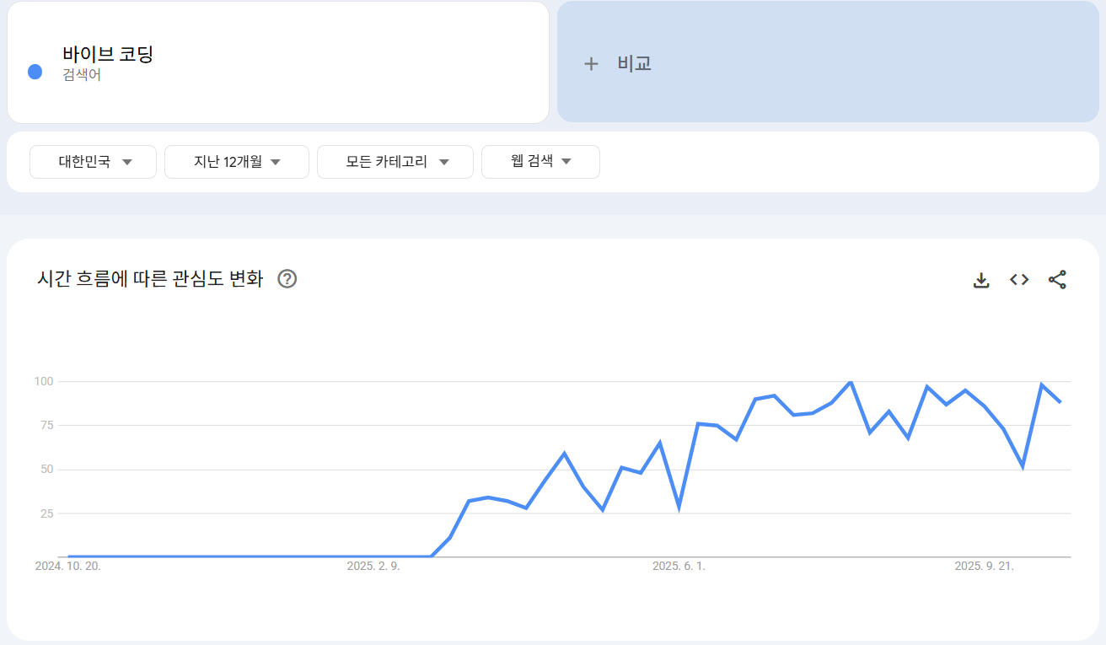Image resolution: width=1106 pixels, height=645 pixels.
Task: Download the interest over time chart data
Action: tap(980, 280)
